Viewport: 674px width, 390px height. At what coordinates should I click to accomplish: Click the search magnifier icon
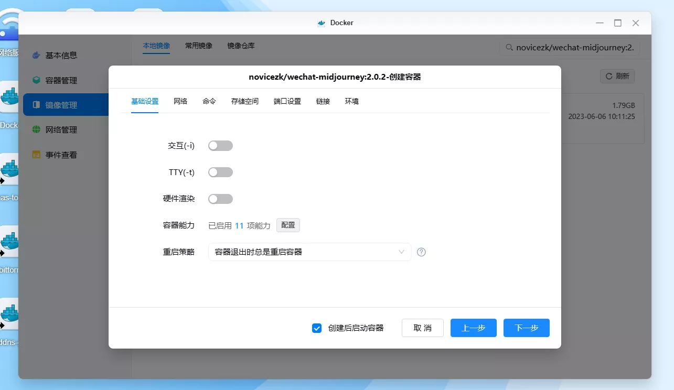[x=509, y=47]
